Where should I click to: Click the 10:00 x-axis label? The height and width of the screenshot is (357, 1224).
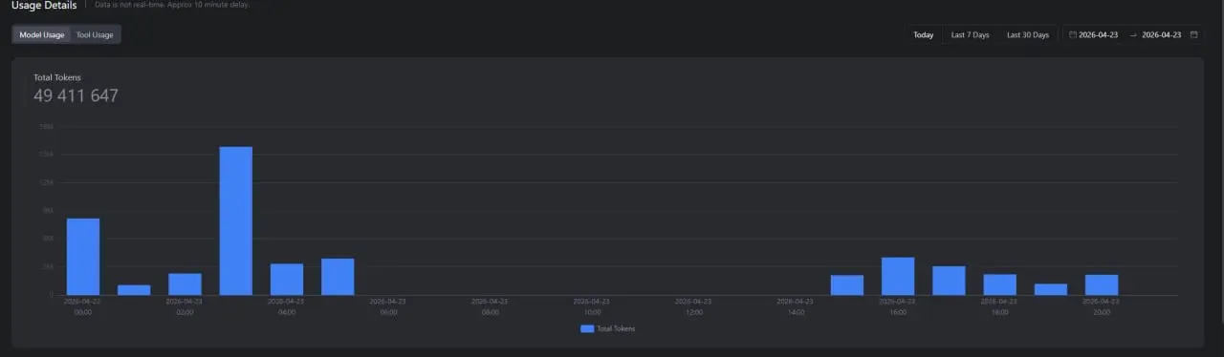pyautogui.click(x=592, y=306)
